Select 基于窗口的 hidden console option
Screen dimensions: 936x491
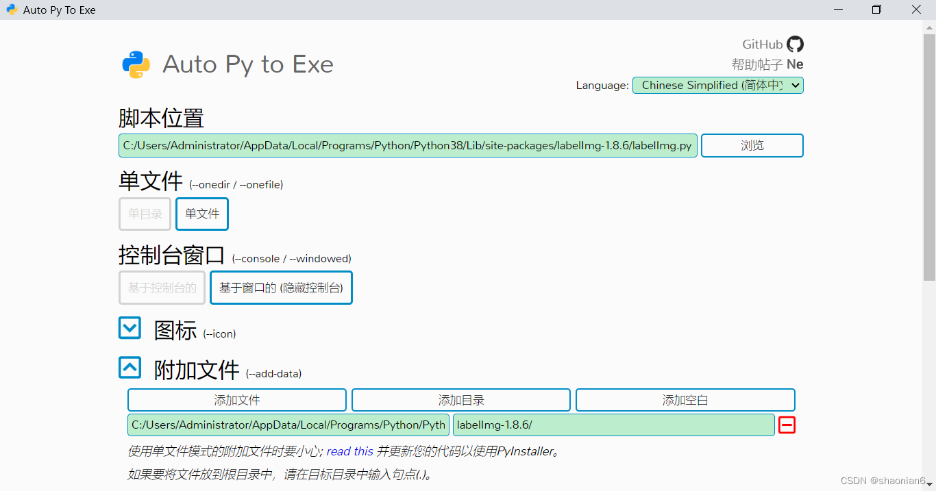pyautogui.click(x=281, y=288)
